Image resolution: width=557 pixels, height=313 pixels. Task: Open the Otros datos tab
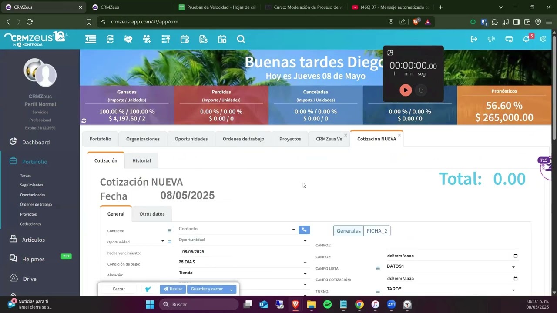(152, 214)
